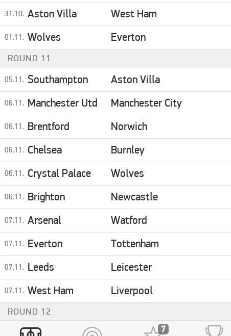The image size is (231, 336).
Task: Open Southampton vs Aston Villa fixture
Action: coord(115,80)
